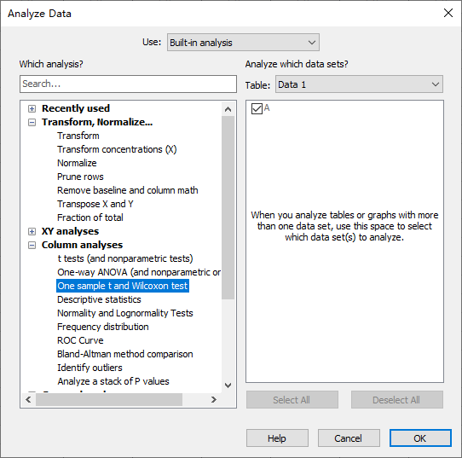Click the scroll right arrow in analysis list
The height and width of the screenshot is (458, 462).
[x=214, y=400]
